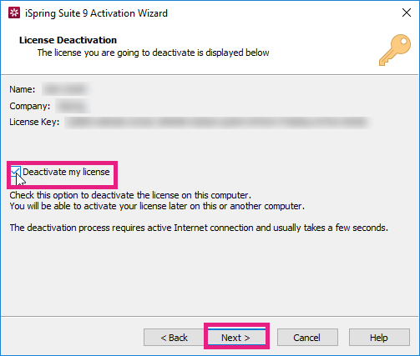Click the 'iSpring Suite 9 Activation Wizard' title
The image size is (420, 356).
point(96,13)
